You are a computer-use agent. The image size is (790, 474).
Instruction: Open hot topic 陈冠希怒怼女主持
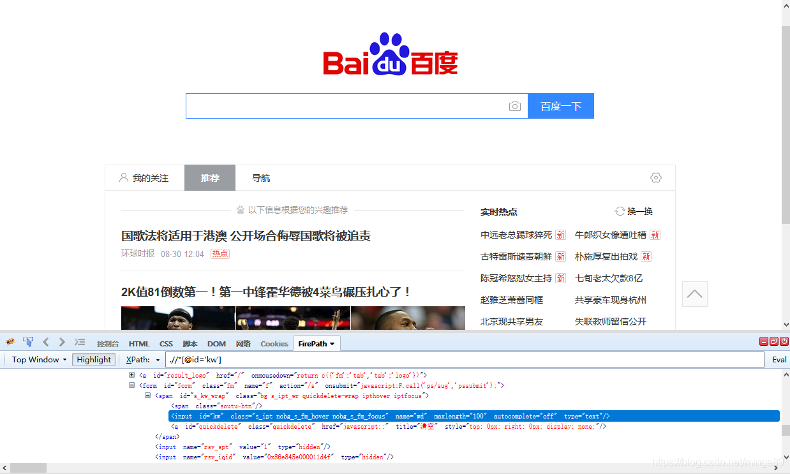pos(516,278)
